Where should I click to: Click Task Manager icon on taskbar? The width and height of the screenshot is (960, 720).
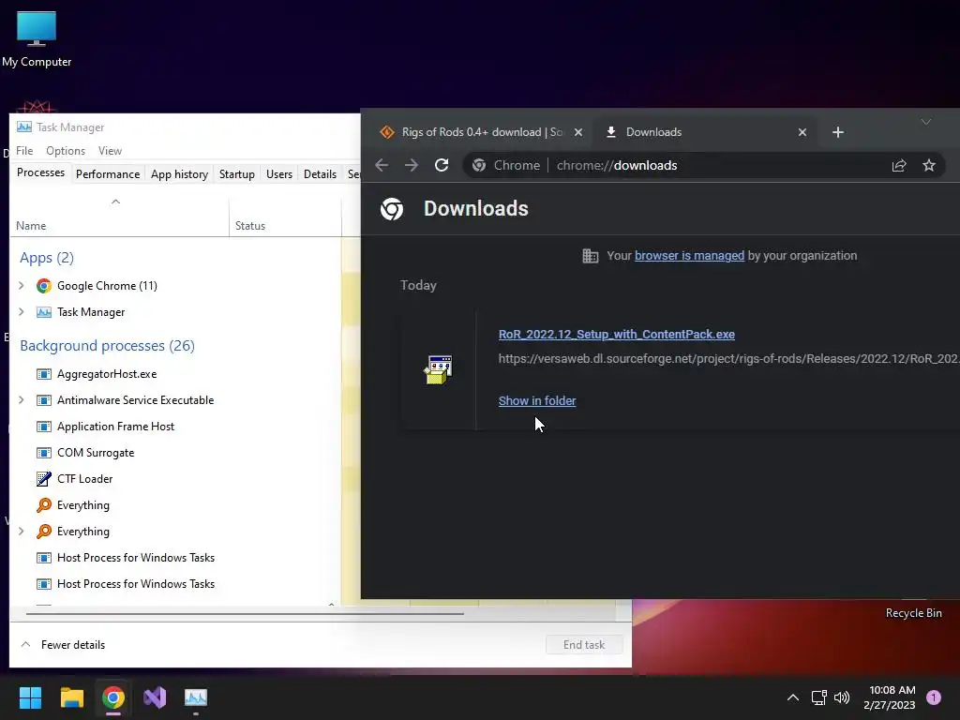pos(196,697)
